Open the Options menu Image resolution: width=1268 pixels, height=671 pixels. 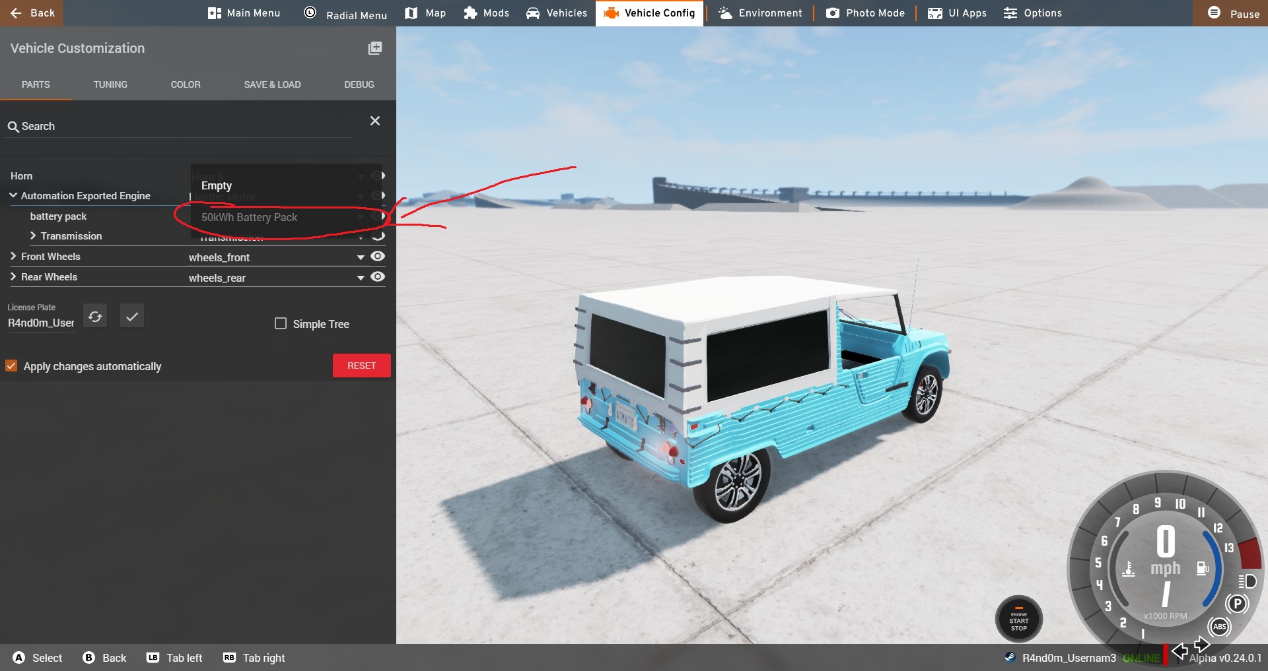[1032, 13]
